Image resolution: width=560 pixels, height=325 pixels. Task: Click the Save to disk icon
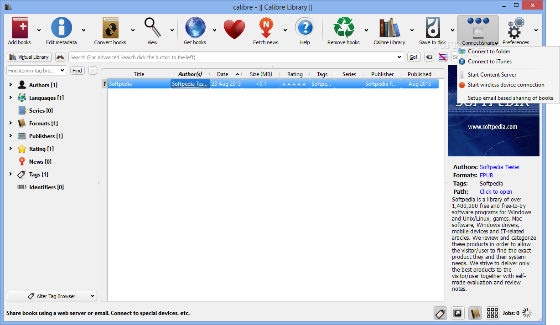pos(432,28)
